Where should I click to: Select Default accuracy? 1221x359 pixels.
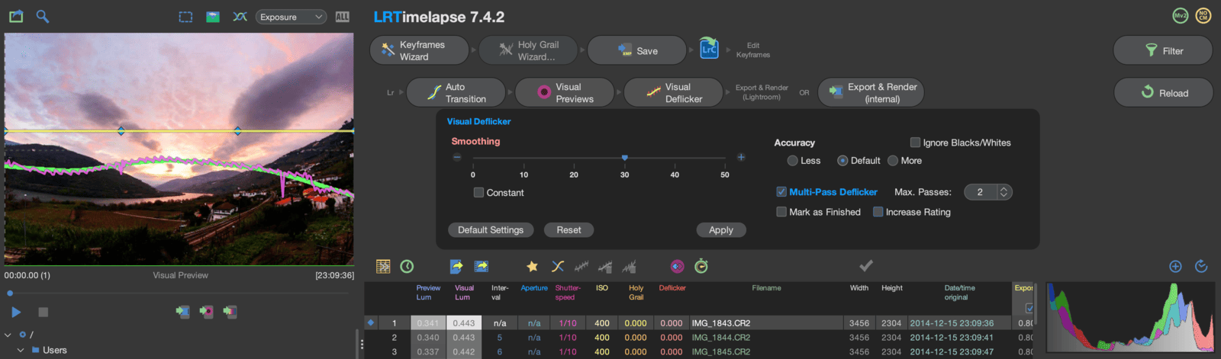(x=842, y=161)
